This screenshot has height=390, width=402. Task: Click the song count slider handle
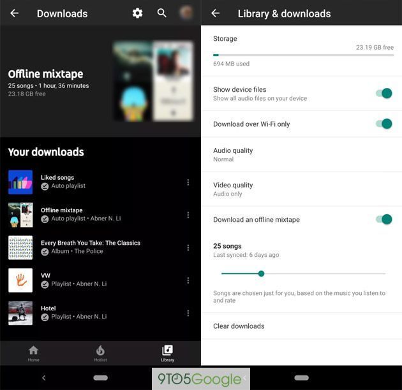(x=261, y=273)
